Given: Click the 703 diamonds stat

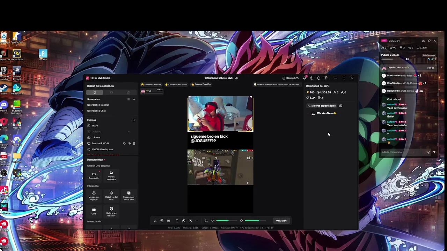Looking at the screenshot, I should [x=310, y=92].
